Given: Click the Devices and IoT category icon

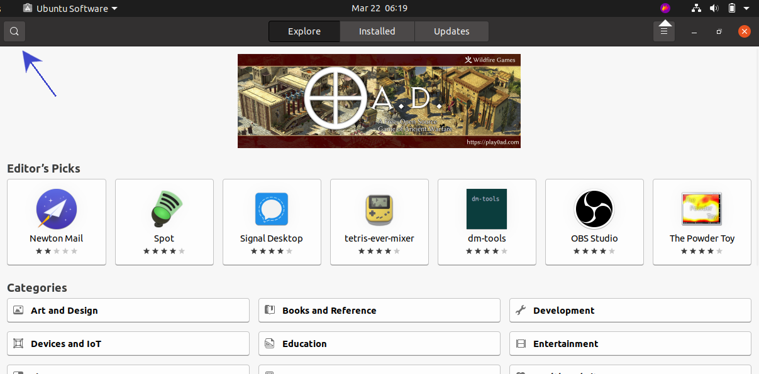Looking at the screenshot, I should pyautogui.click(x=18, y=343).
